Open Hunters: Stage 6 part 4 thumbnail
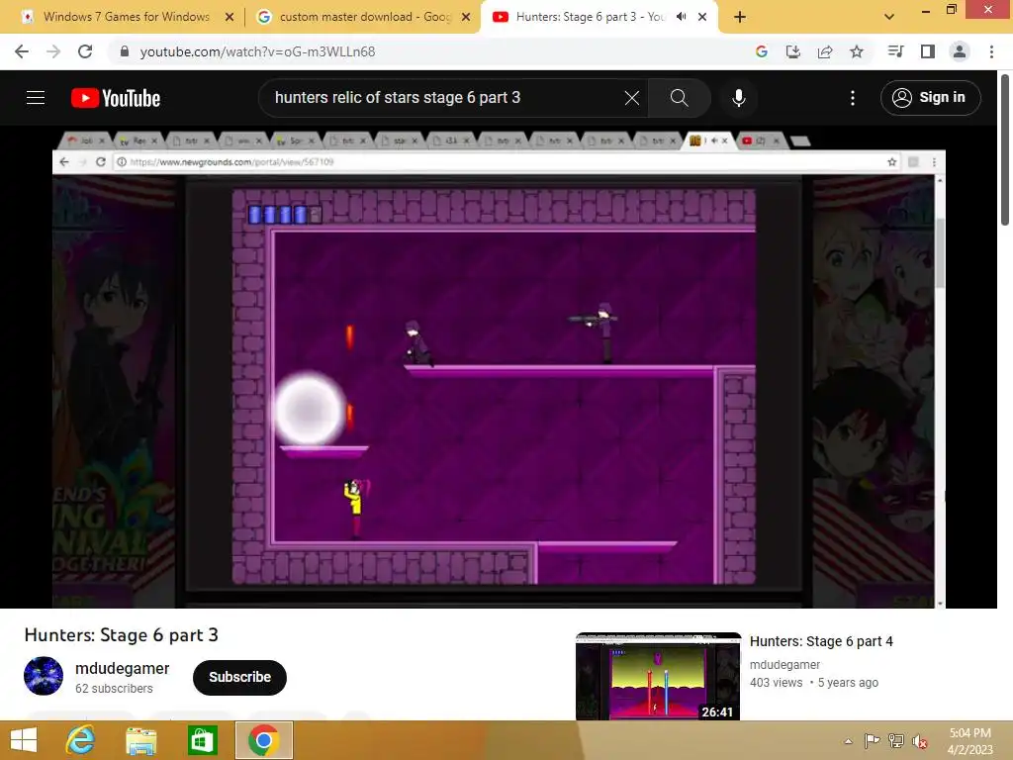 (x=658, y=676)
